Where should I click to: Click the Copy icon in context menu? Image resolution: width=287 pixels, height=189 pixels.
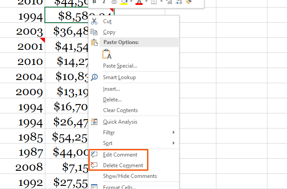[94, 32]
